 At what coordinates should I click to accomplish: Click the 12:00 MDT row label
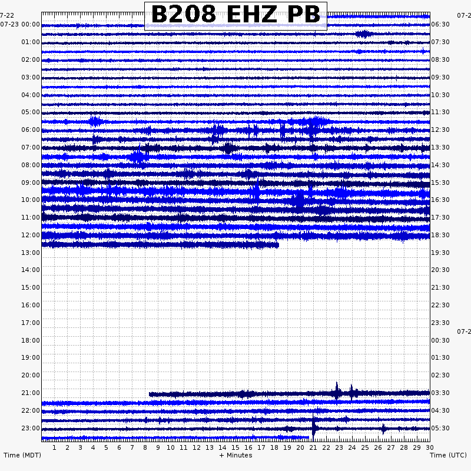coord(31,235)
